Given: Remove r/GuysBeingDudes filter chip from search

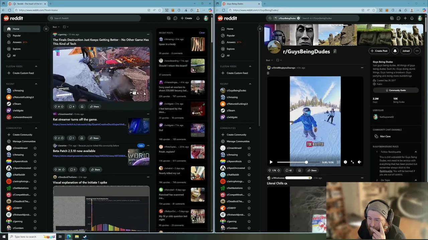Looking at the screenshot, I should (x=298, y=18).
